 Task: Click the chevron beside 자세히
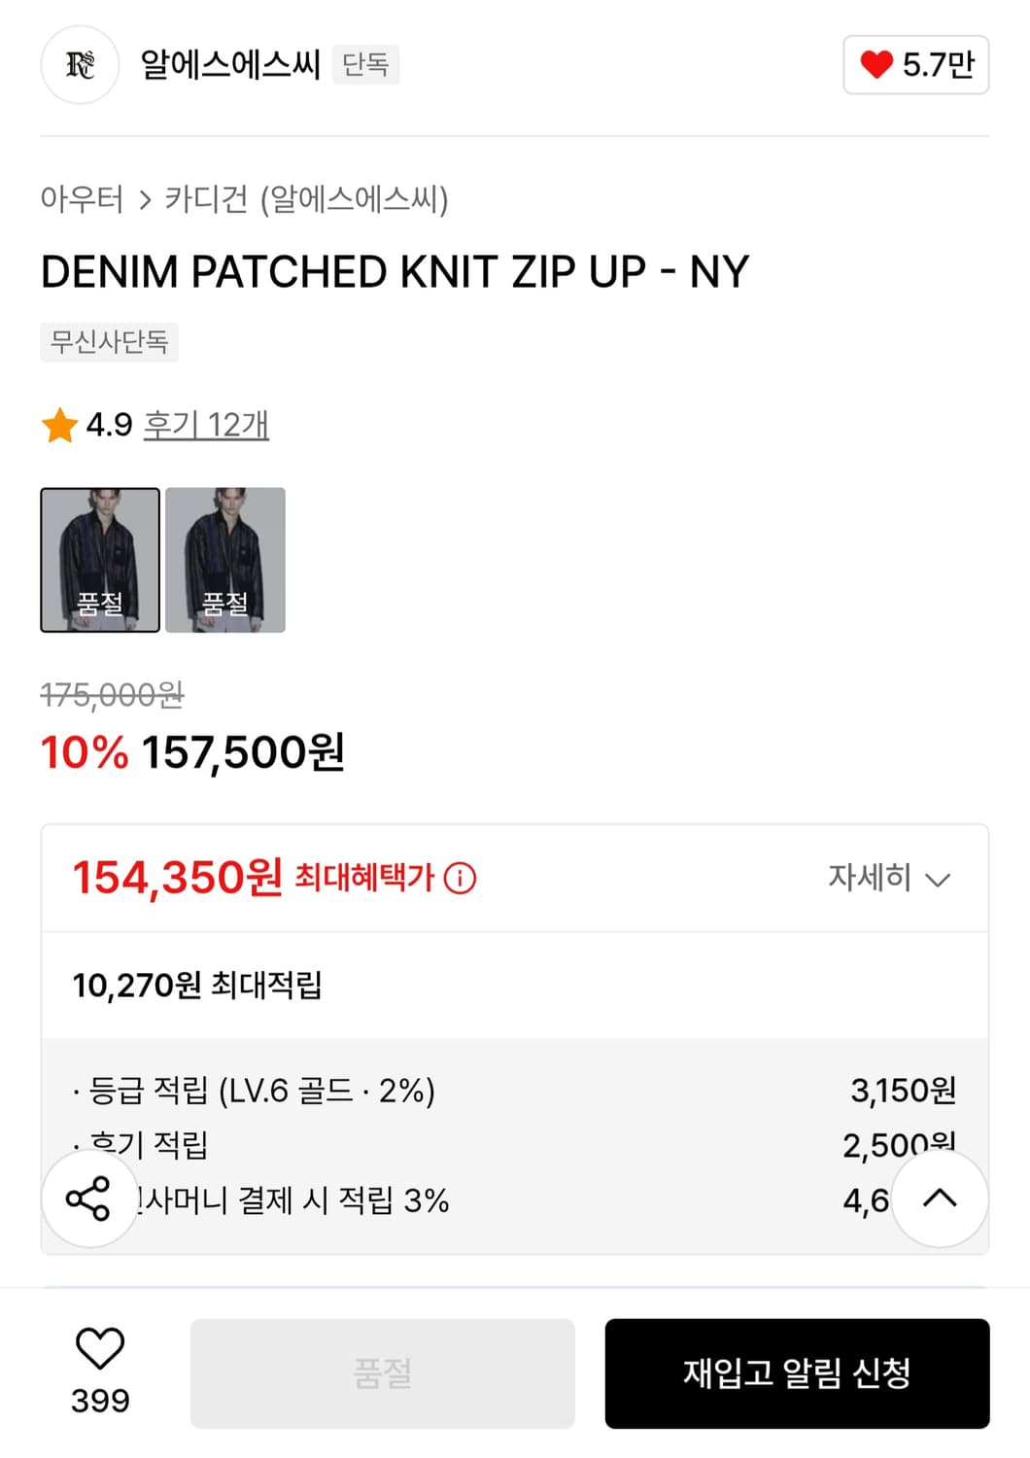[938, 880]
